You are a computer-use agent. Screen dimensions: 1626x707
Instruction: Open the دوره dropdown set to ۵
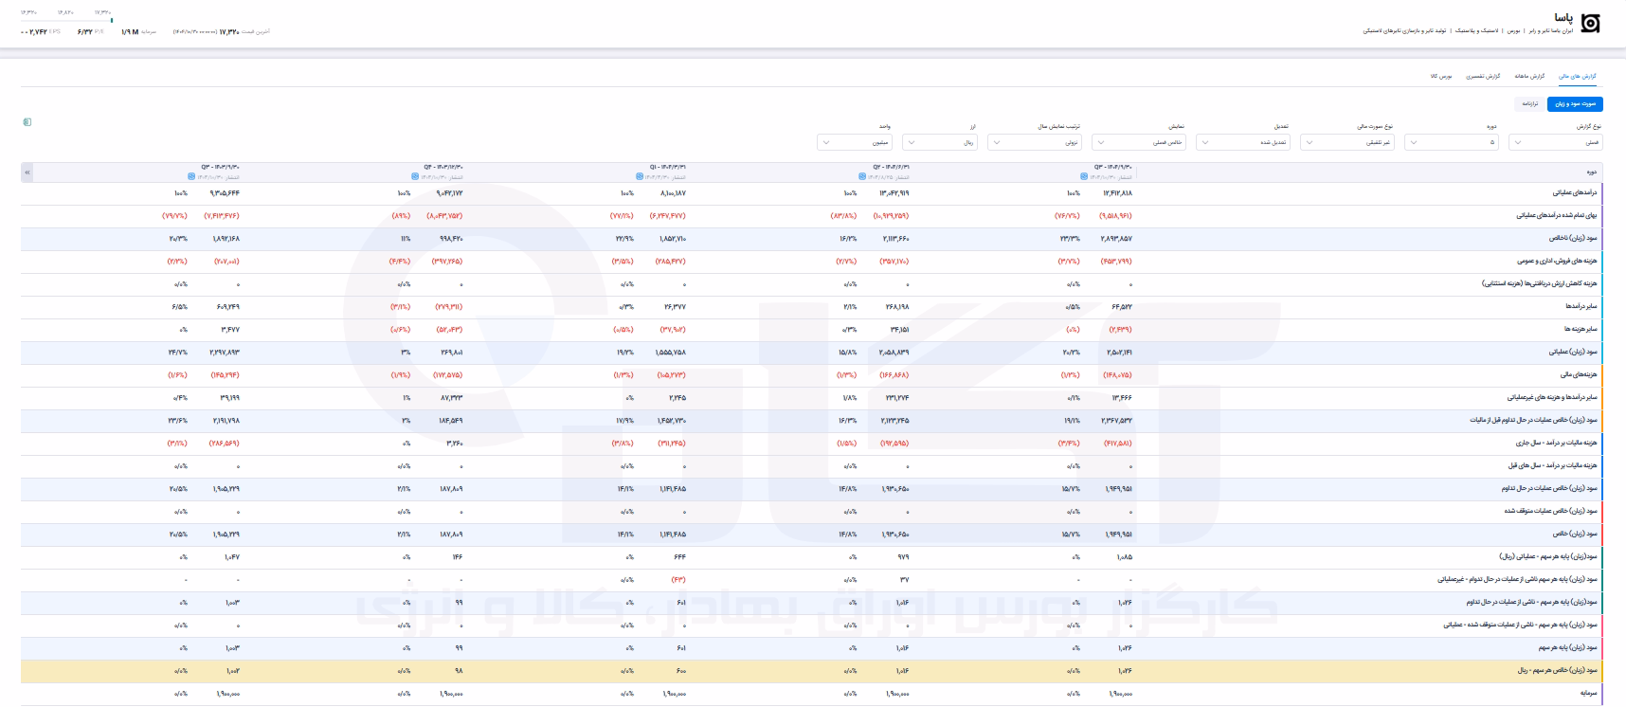pos(1451,142)
